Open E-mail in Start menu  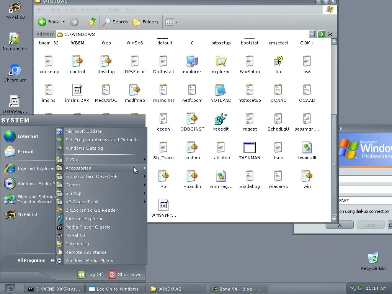point(28,152)
